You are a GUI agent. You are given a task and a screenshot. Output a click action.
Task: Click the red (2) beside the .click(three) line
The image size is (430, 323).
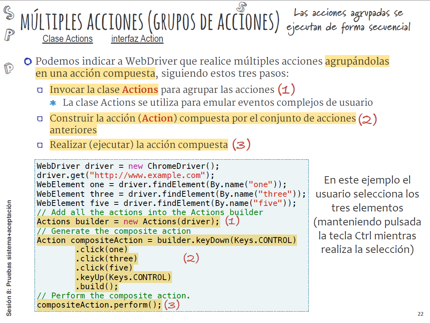(x=191, y=258)
